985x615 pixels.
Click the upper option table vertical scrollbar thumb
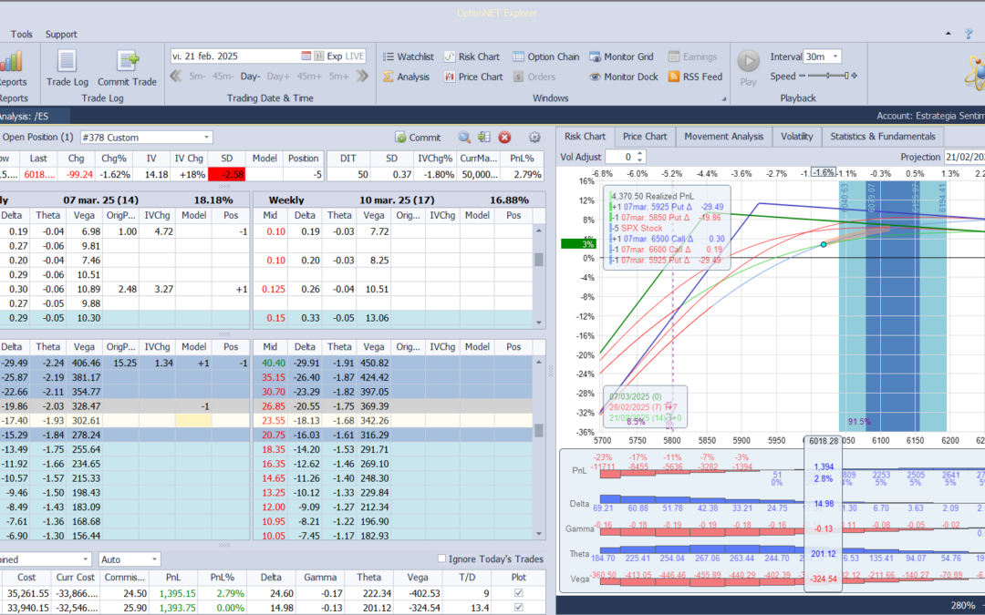538,259
